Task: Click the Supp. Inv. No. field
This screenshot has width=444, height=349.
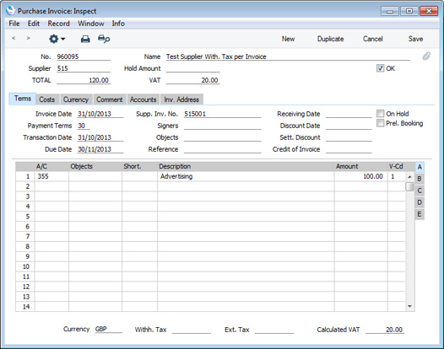Action: [222, 114]
